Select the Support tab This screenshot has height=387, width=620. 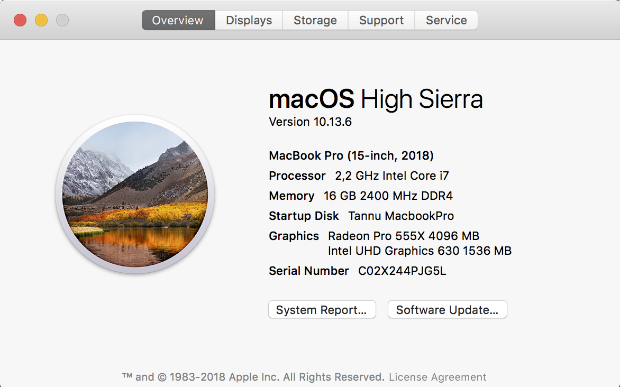click(381, 20)
